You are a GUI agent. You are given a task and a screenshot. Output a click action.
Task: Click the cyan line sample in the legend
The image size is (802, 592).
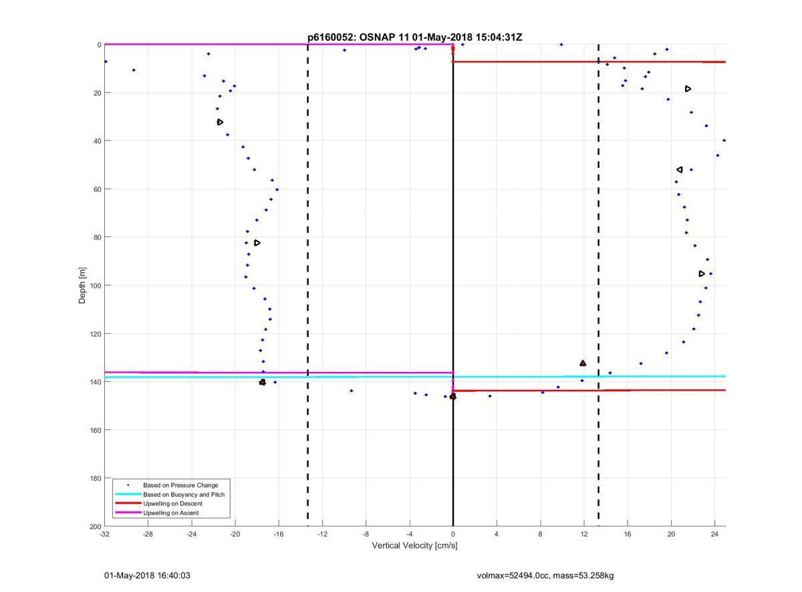click(128, 494)
